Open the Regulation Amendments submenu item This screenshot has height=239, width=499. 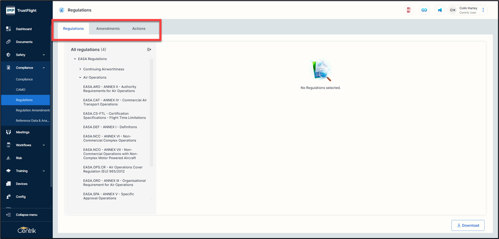point(33,110)
